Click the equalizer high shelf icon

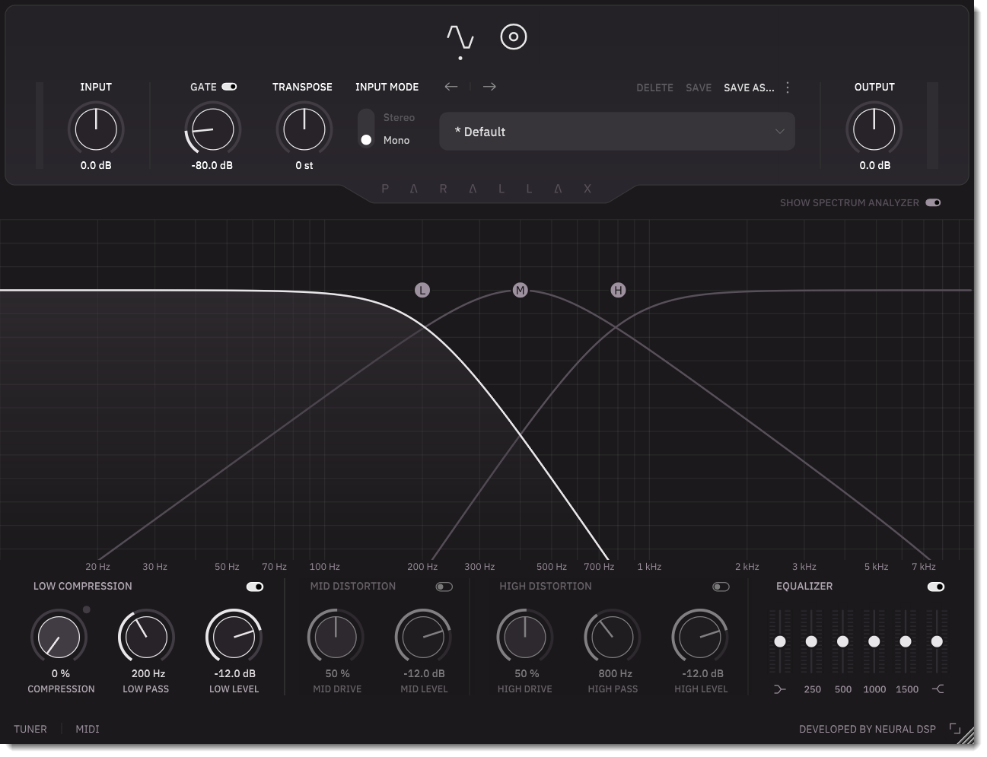(938, 689)
